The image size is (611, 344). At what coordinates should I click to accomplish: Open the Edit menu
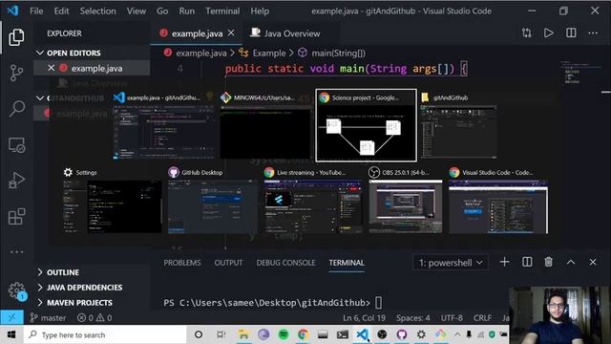61,11
